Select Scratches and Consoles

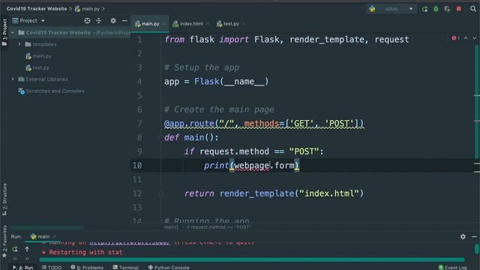51,91
